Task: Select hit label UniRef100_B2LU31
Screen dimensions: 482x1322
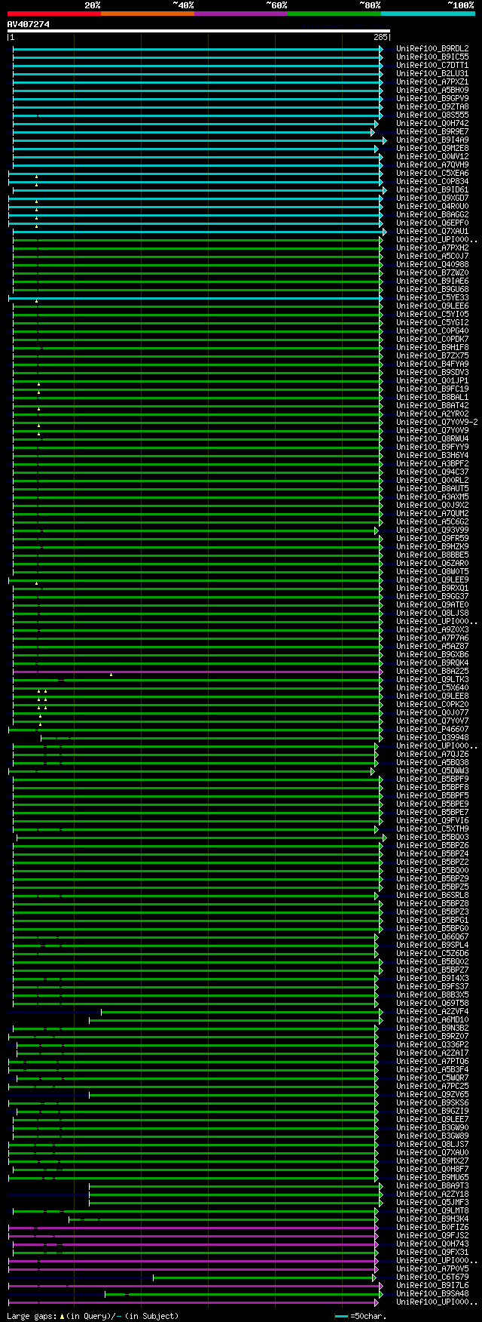Action: 432,73
